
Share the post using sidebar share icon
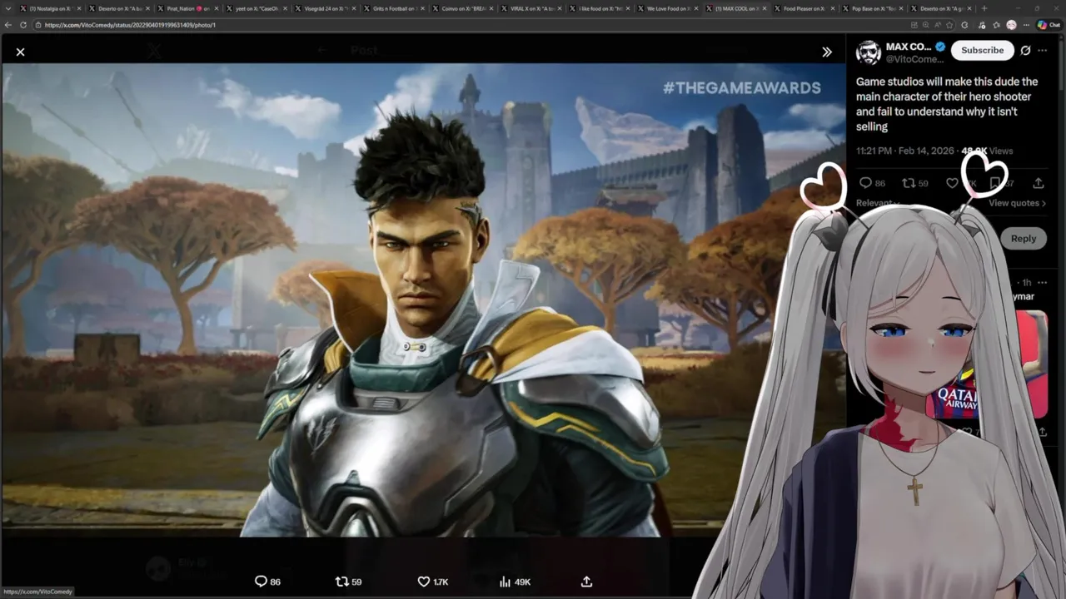(1039, 183)
